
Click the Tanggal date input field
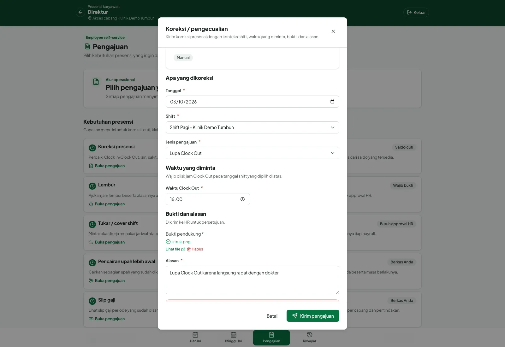(252, 102)
